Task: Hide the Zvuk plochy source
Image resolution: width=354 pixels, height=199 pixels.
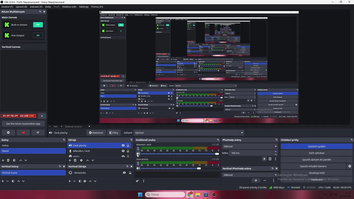Action: click(x=123, y=145)
